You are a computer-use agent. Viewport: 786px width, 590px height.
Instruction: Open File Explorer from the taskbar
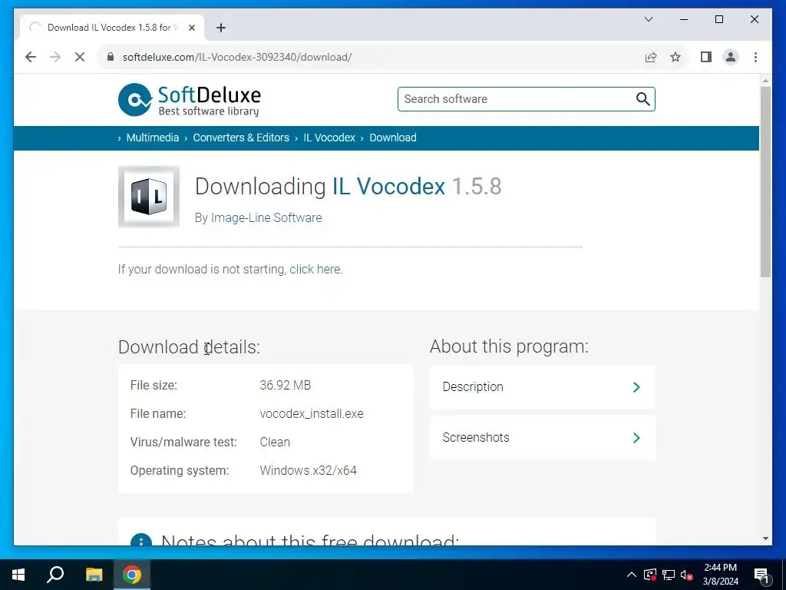94,575
